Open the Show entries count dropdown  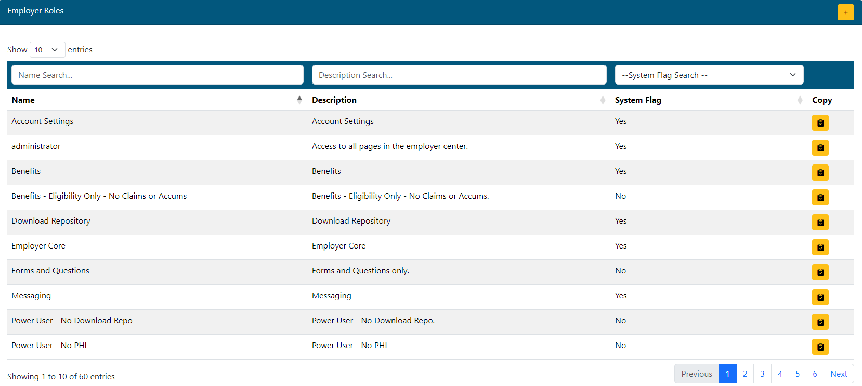(x=47, y=50)
